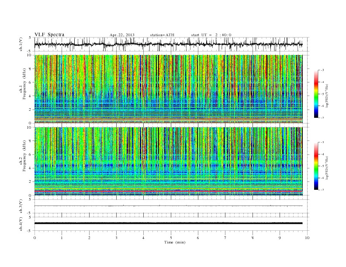Click the "station=ATH" header label
The height and width of the screenshot is (267, 346).
pos(162,35)
